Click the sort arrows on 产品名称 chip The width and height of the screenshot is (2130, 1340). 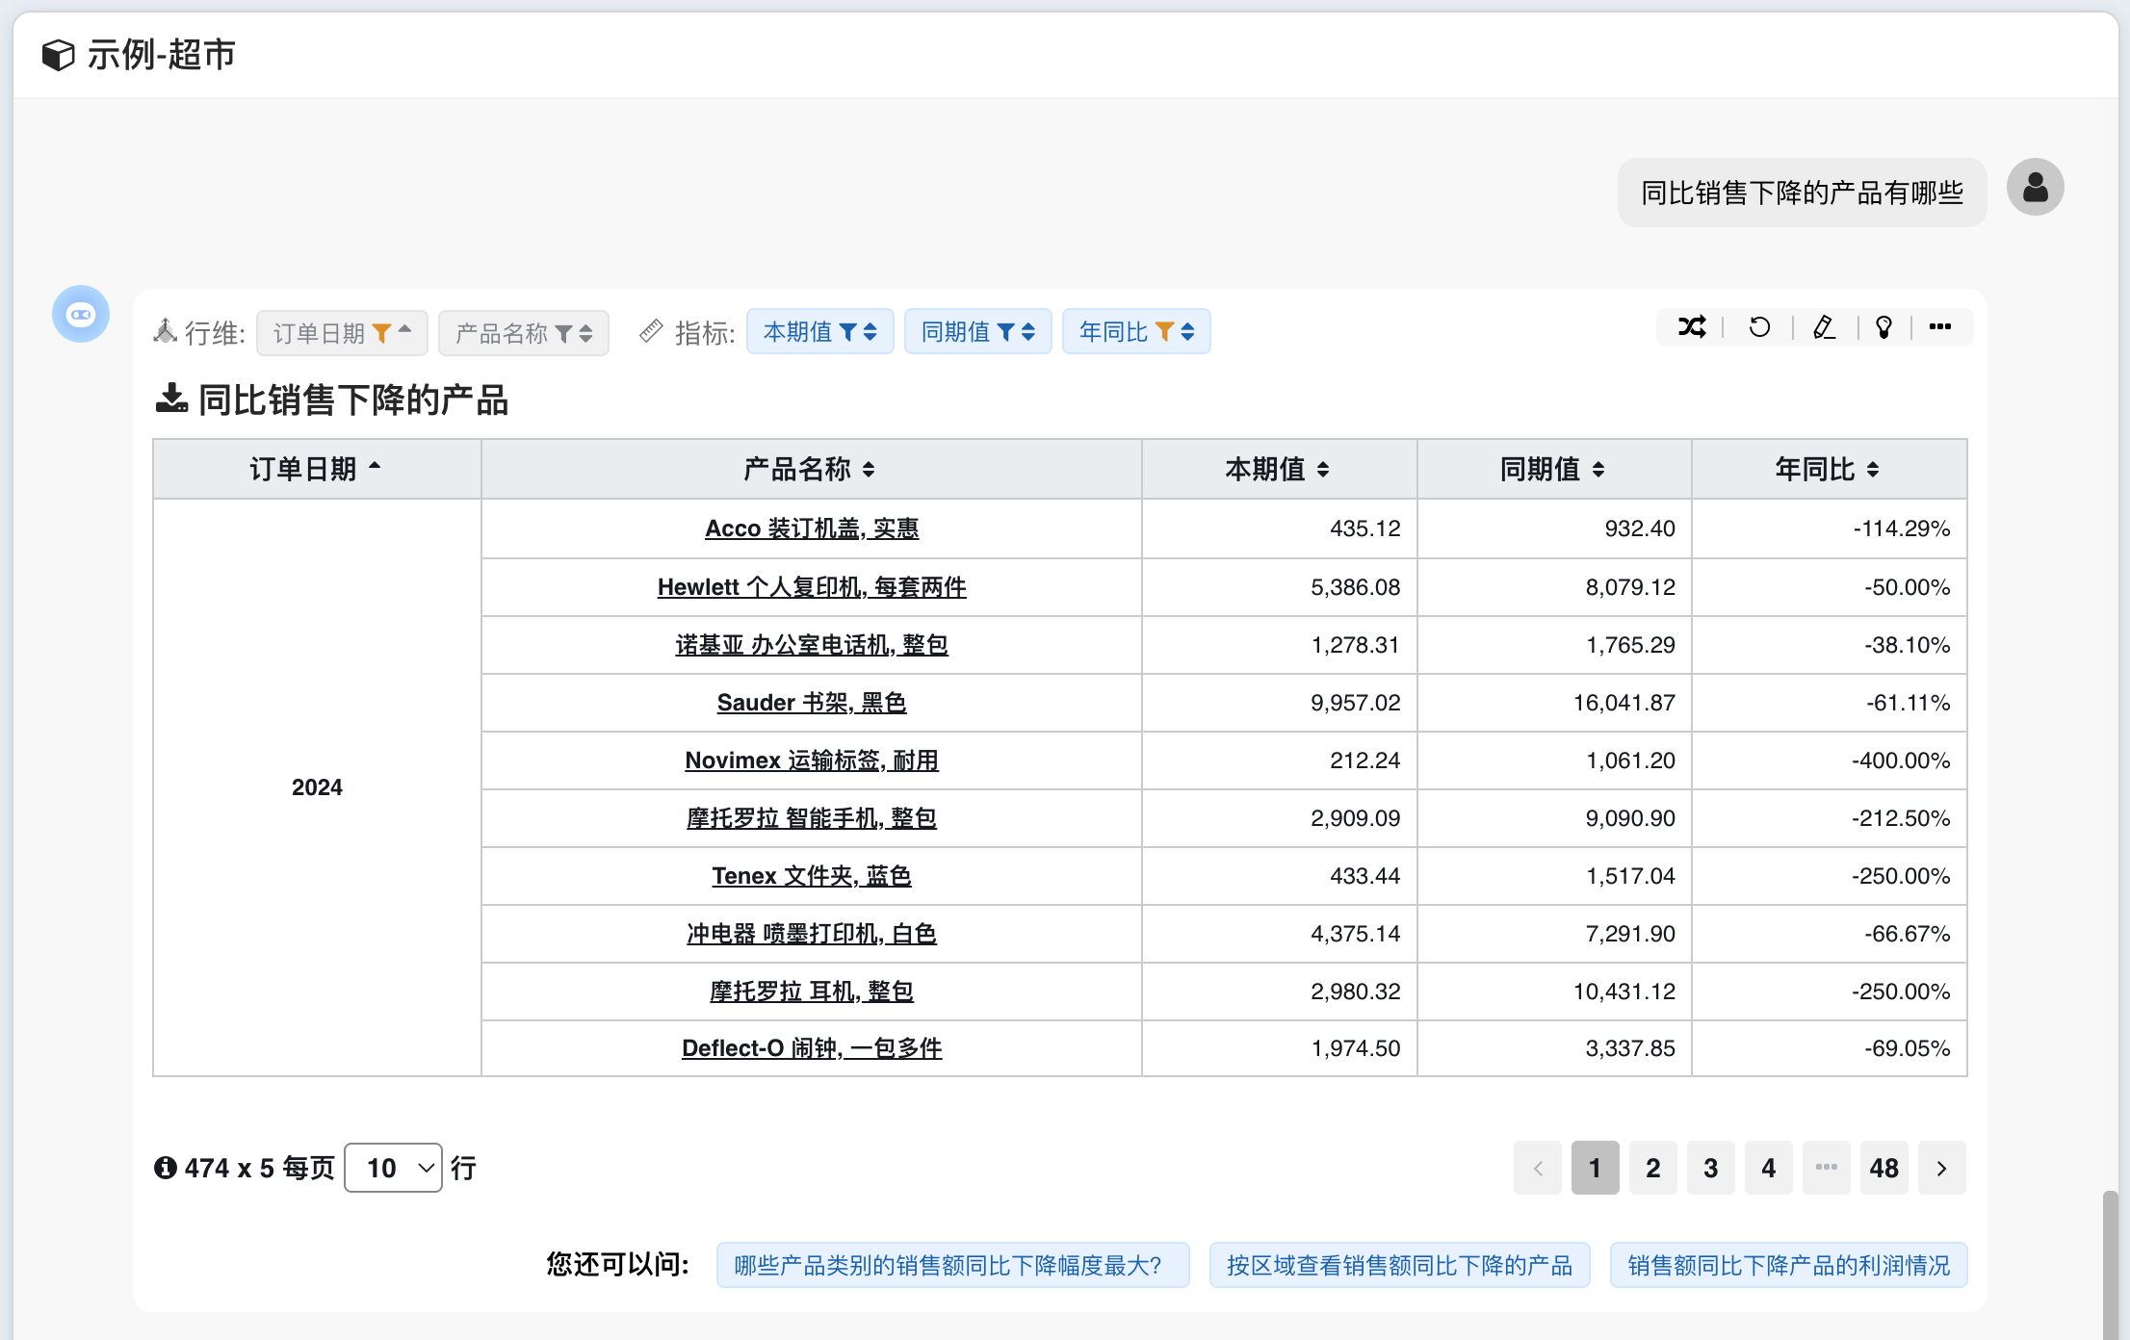585,333
